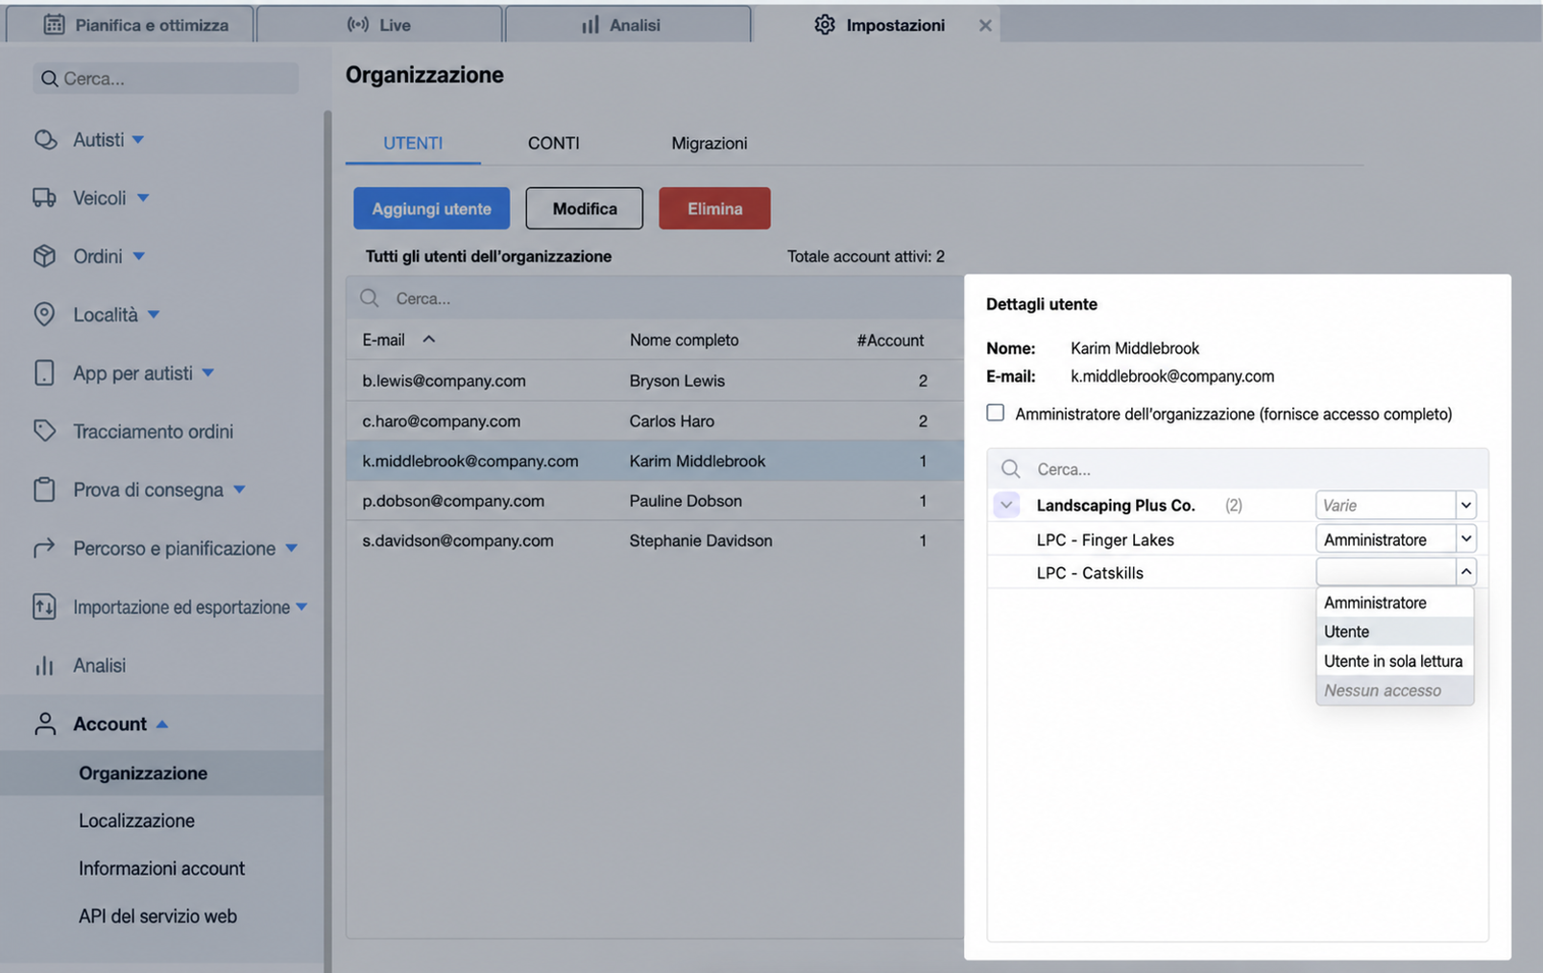The height and width of the screenshot is (973, 1543).
Task: Sort by E-mail column arrow
Action: coord(429,340)
